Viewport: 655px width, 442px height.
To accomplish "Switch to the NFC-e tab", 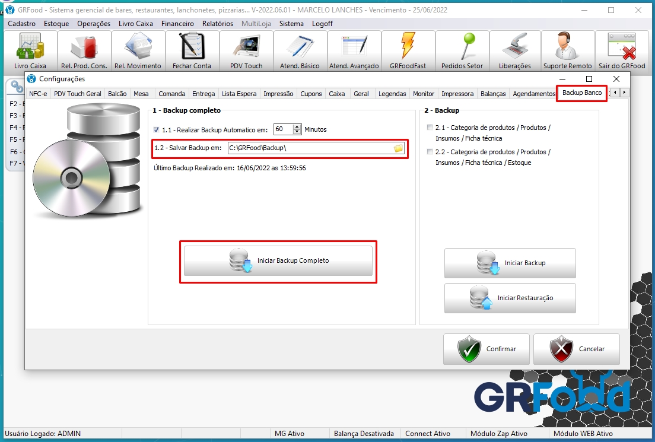I will click(x=38, y=94).
